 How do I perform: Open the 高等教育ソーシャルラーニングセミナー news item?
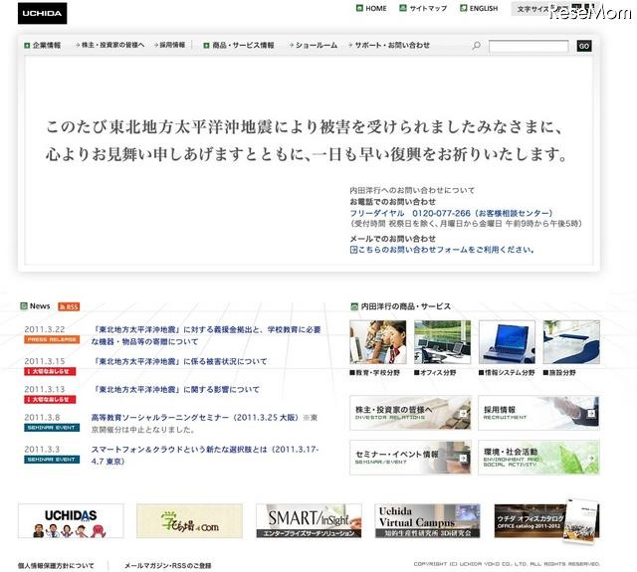204,424
